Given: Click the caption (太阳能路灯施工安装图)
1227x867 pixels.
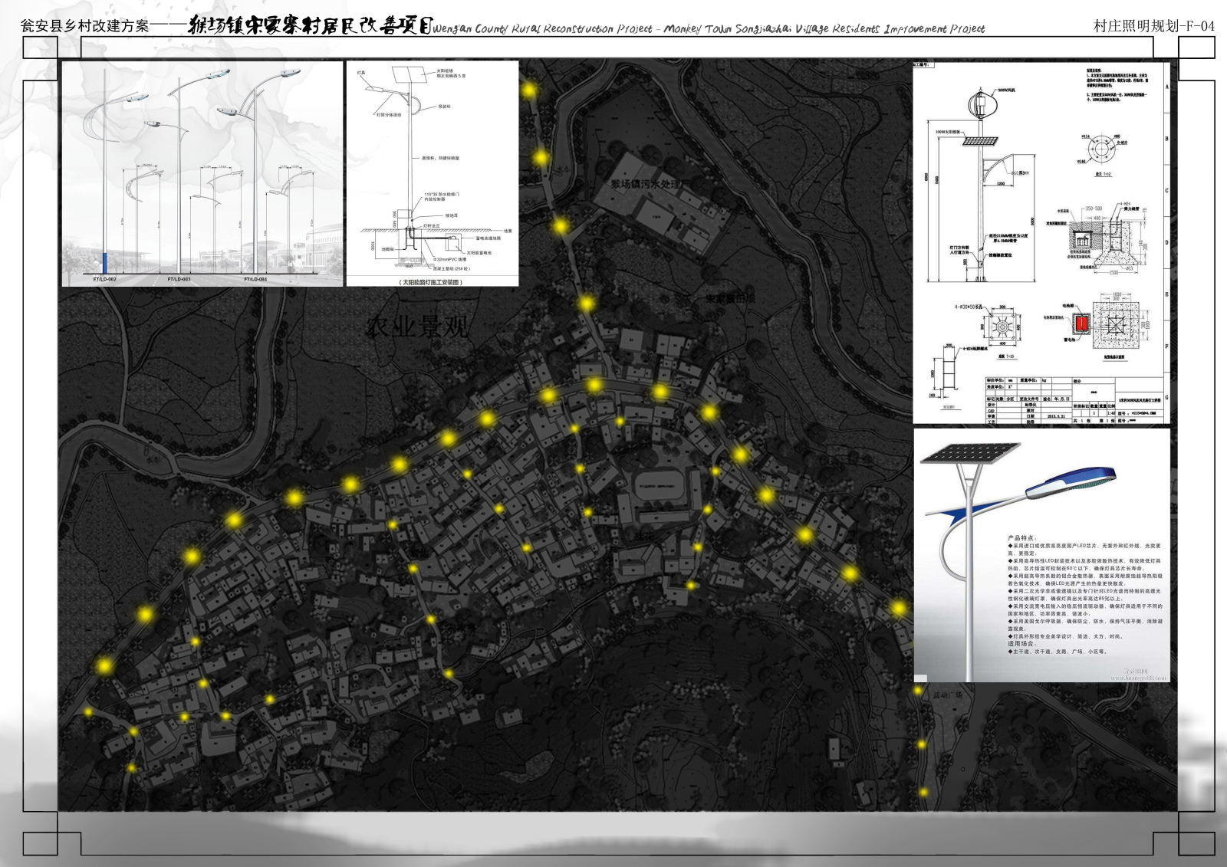Looking at the screenshot, I should [x=431, y=282].
